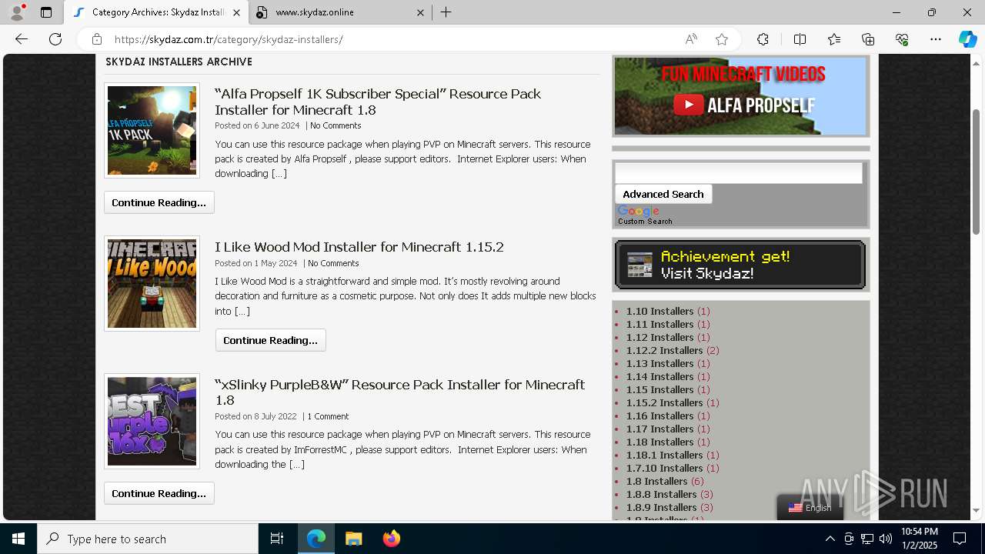View site information lock icon

pos(97,39)
